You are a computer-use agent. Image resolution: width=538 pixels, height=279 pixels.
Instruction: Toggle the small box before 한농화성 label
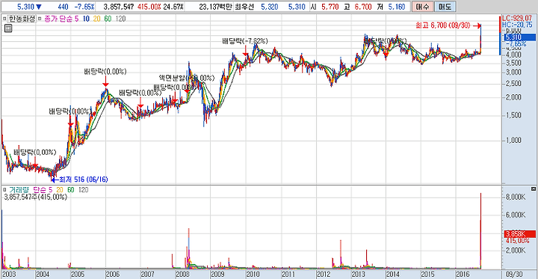click(x=4, y=19)
